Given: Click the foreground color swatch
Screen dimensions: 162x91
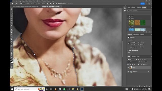Looking at the screenshot, I should [x=11, y=61].
